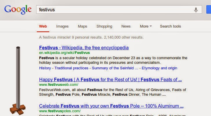
Task: Click Wikipedia snippet about secular holiday
Action: pyautogui.click(x=113, y=60)
